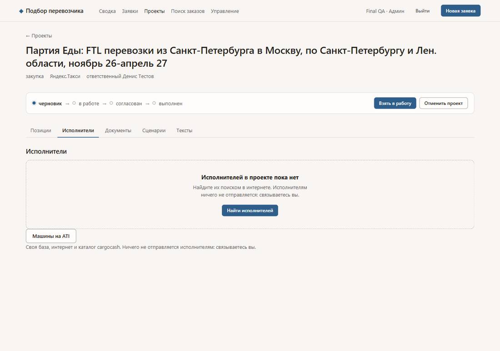Image resolution: width=500 pixels, height=351 pixels.
Task: Click the согласован status label
Action: pyautogui.click(x=129, y=104)
